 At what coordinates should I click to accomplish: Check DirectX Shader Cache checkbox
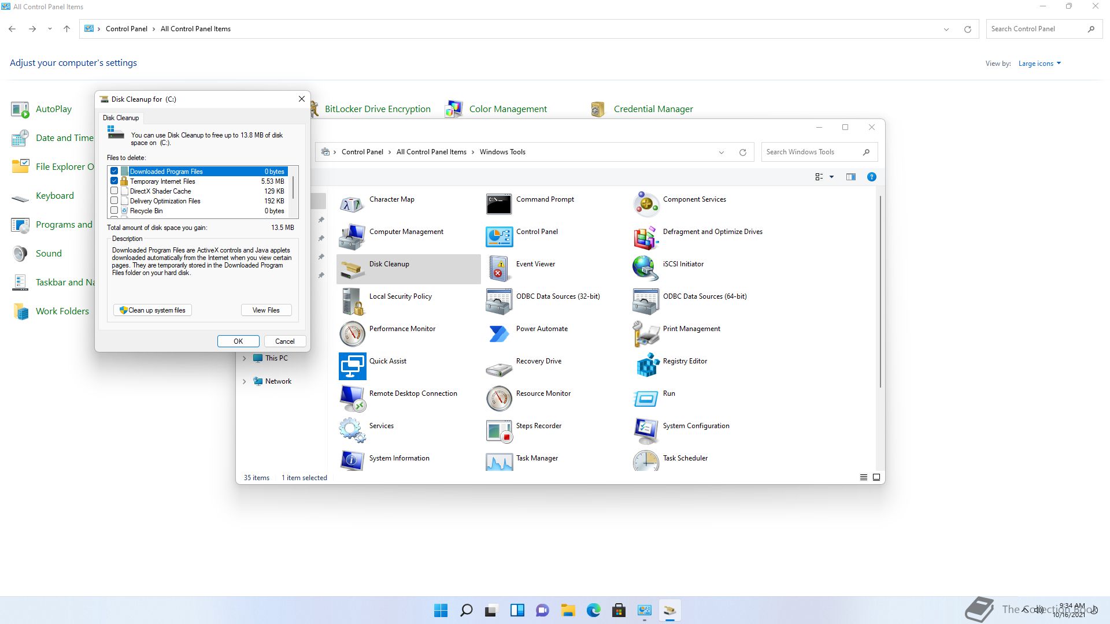[114, 191]
